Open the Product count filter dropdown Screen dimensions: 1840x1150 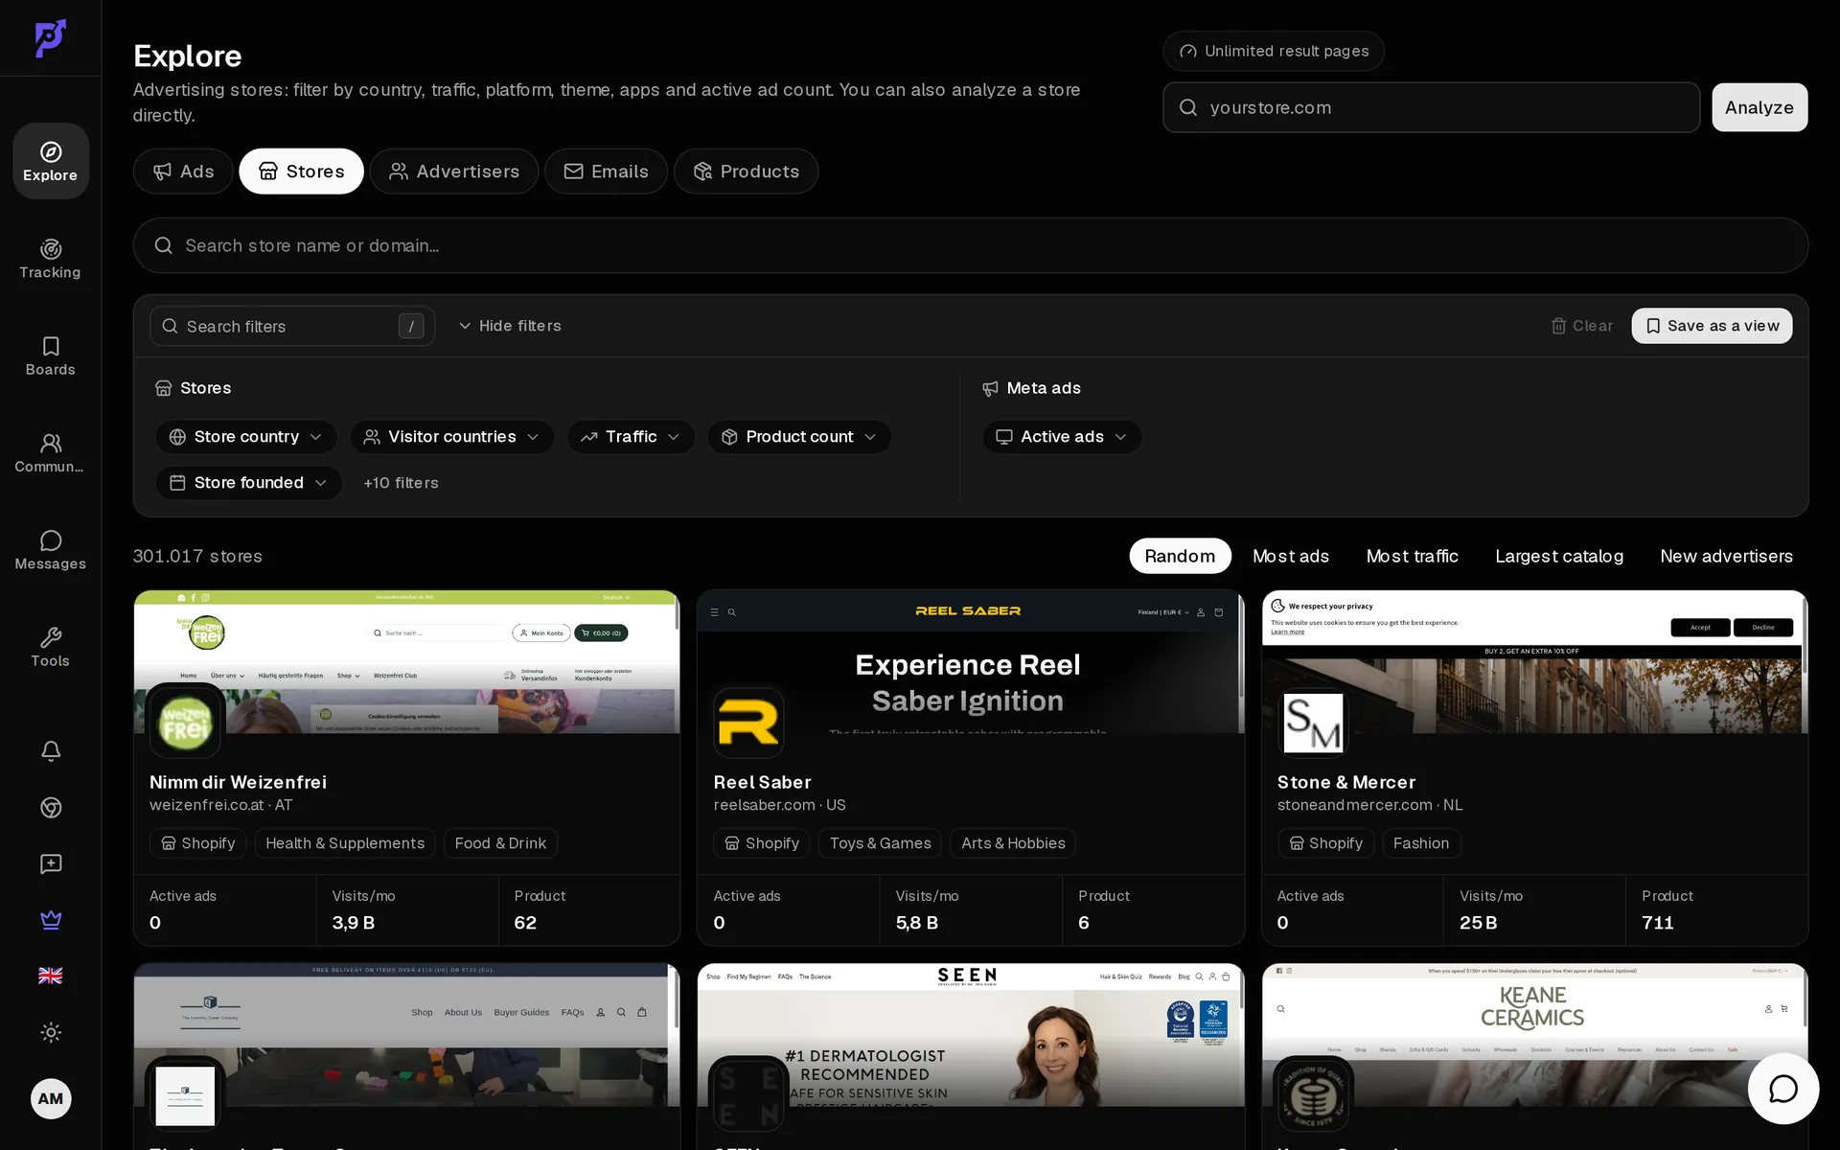[799, 437]
